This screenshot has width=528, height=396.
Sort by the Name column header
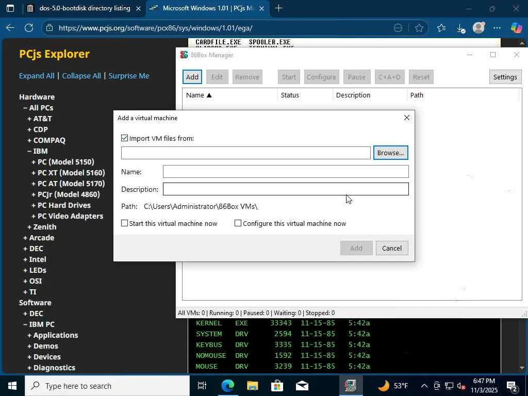[229, 95]
